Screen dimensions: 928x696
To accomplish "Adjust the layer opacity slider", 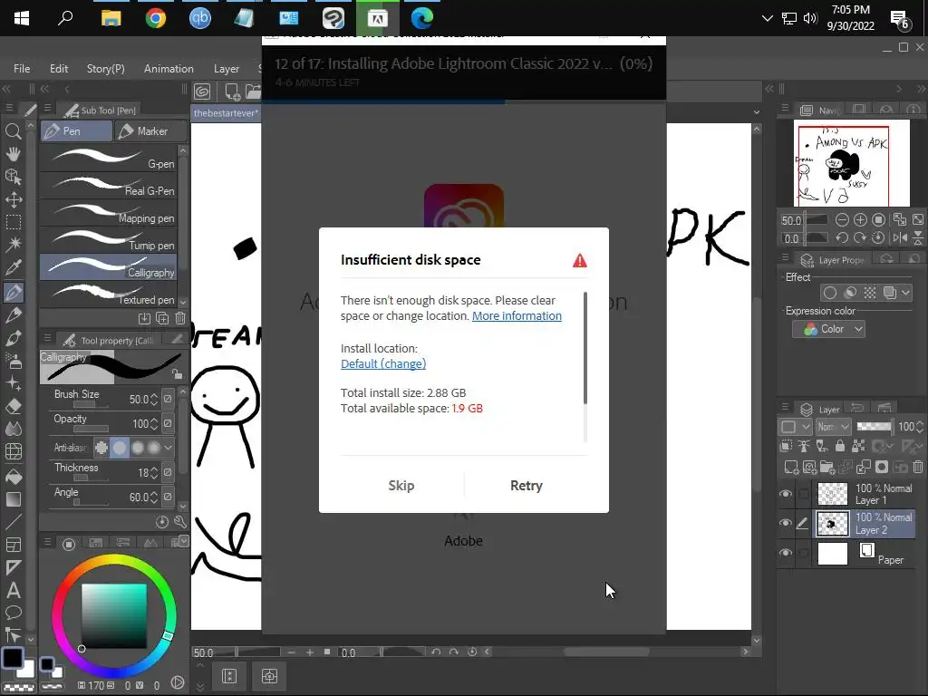I will [875, 427].
